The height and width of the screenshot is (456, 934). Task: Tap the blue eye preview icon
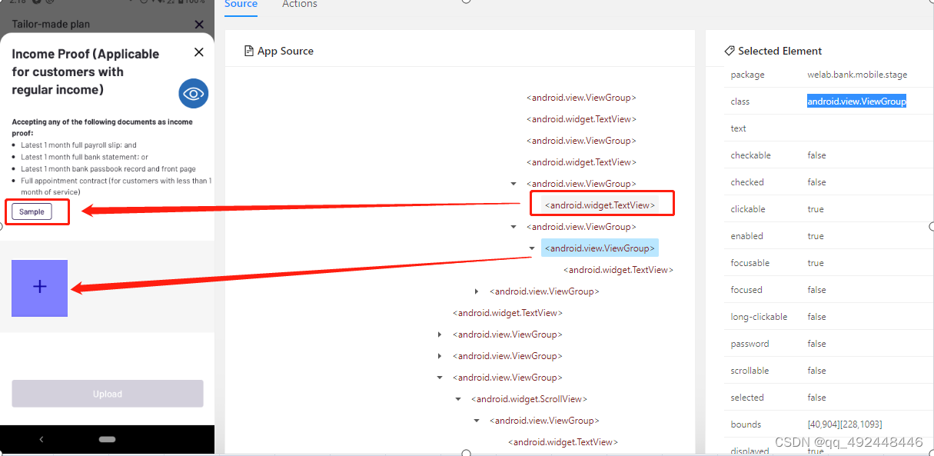tap(193, 93)
